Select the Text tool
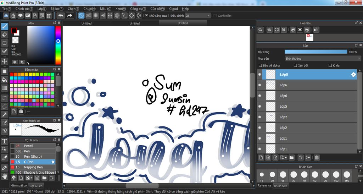The width and height of the screenshot is (363, 195). tap(4, 141)
